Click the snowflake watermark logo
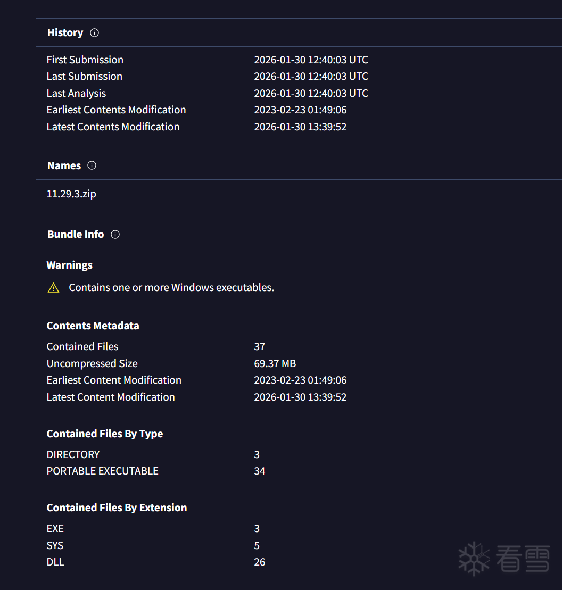This screenshot has height=590, width=562. pos(474,558)
